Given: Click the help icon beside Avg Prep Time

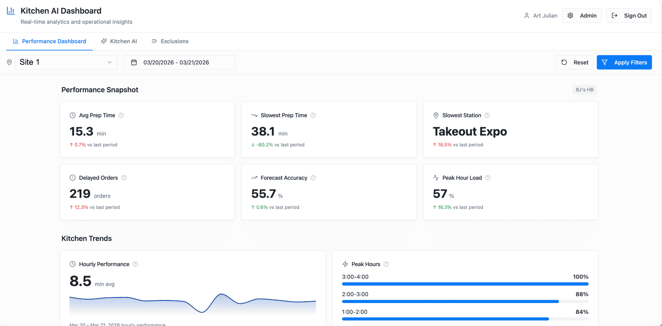Looking at the screenshot, I should (x=121, y=115).
